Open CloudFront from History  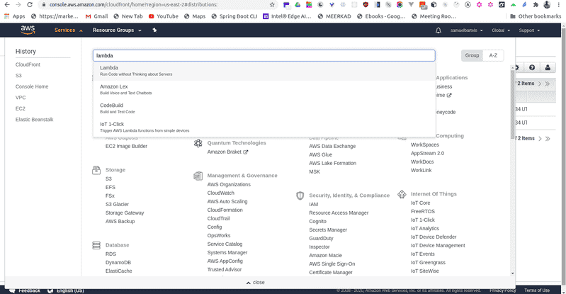click(28, 64)
